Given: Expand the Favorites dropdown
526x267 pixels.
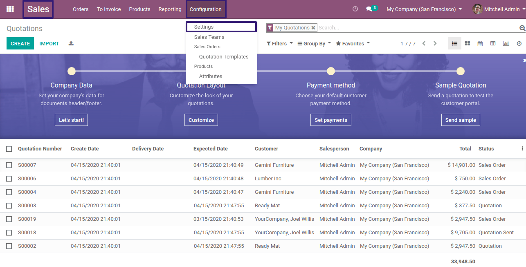Looking at the screenshot, I should click(353, 43).
